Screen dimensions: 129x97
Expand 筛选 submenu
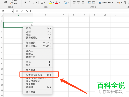click(38, 62)
